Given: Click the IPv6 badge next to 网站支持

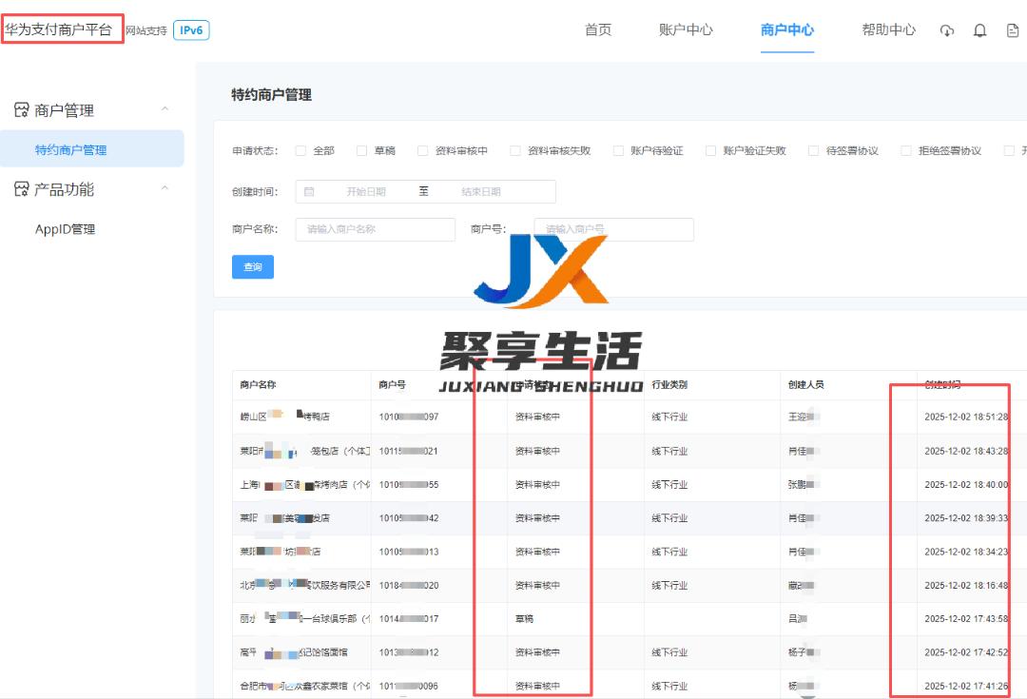Looking at the screenshot, I should (190, 29).
